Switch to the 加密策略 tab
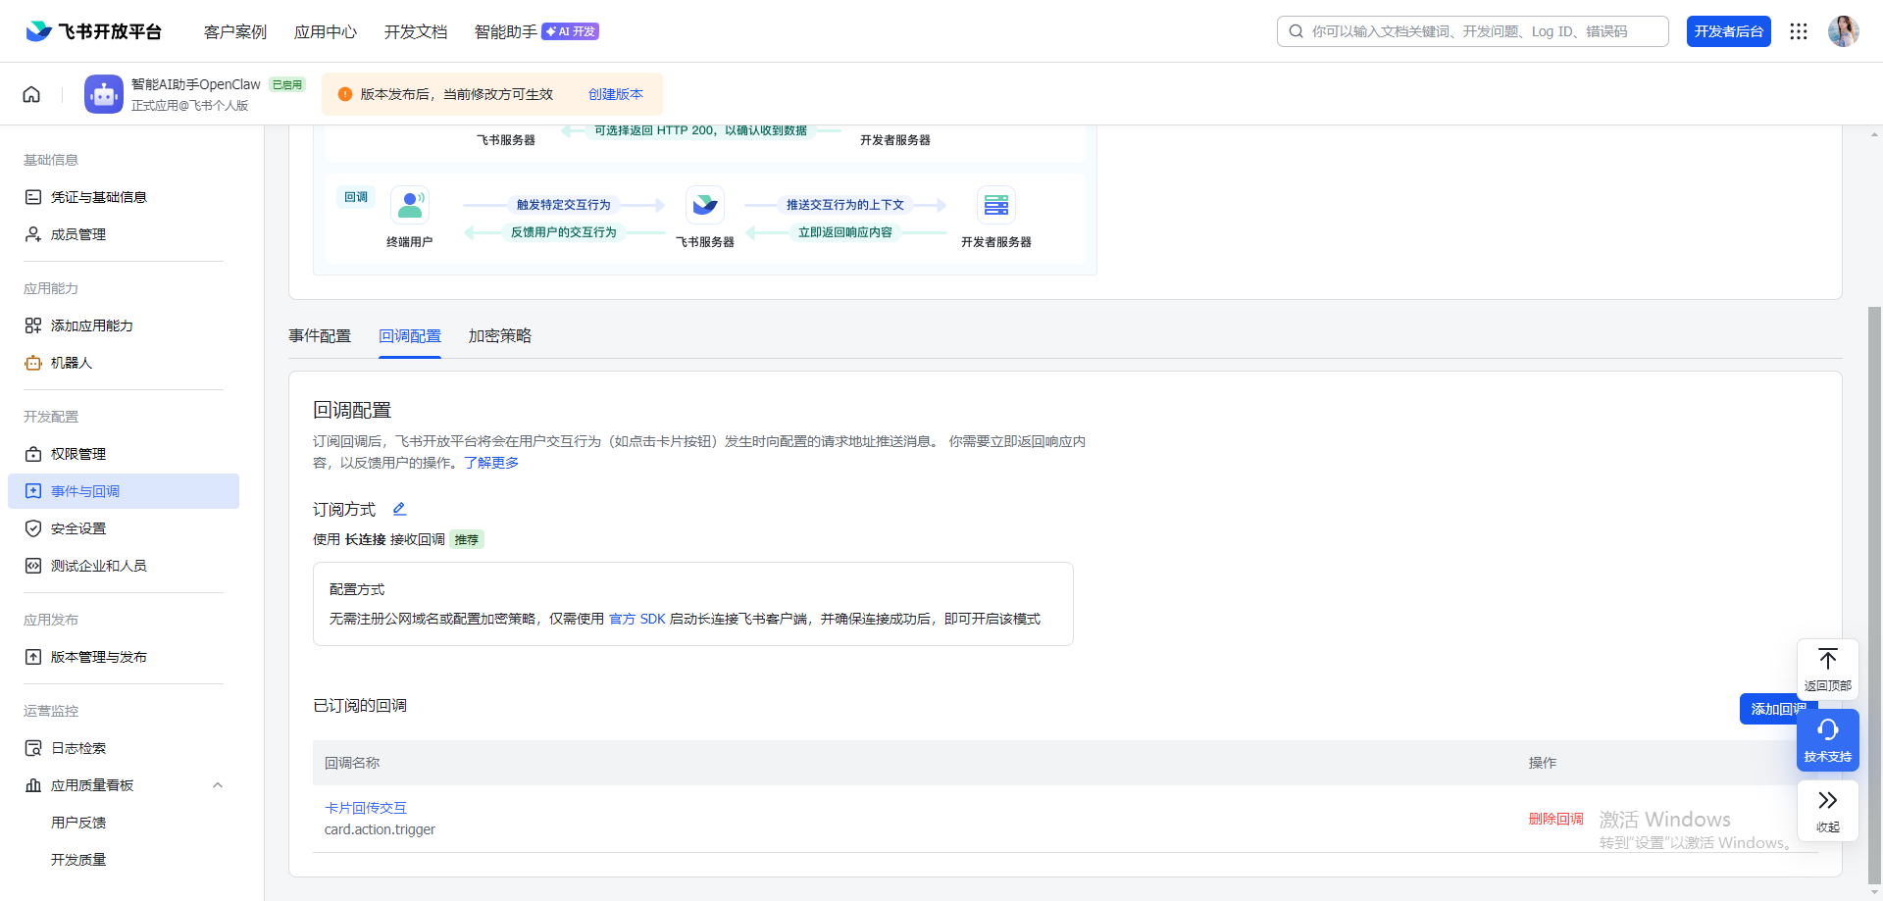This screenshot has height=901, width=1883. 499,335
